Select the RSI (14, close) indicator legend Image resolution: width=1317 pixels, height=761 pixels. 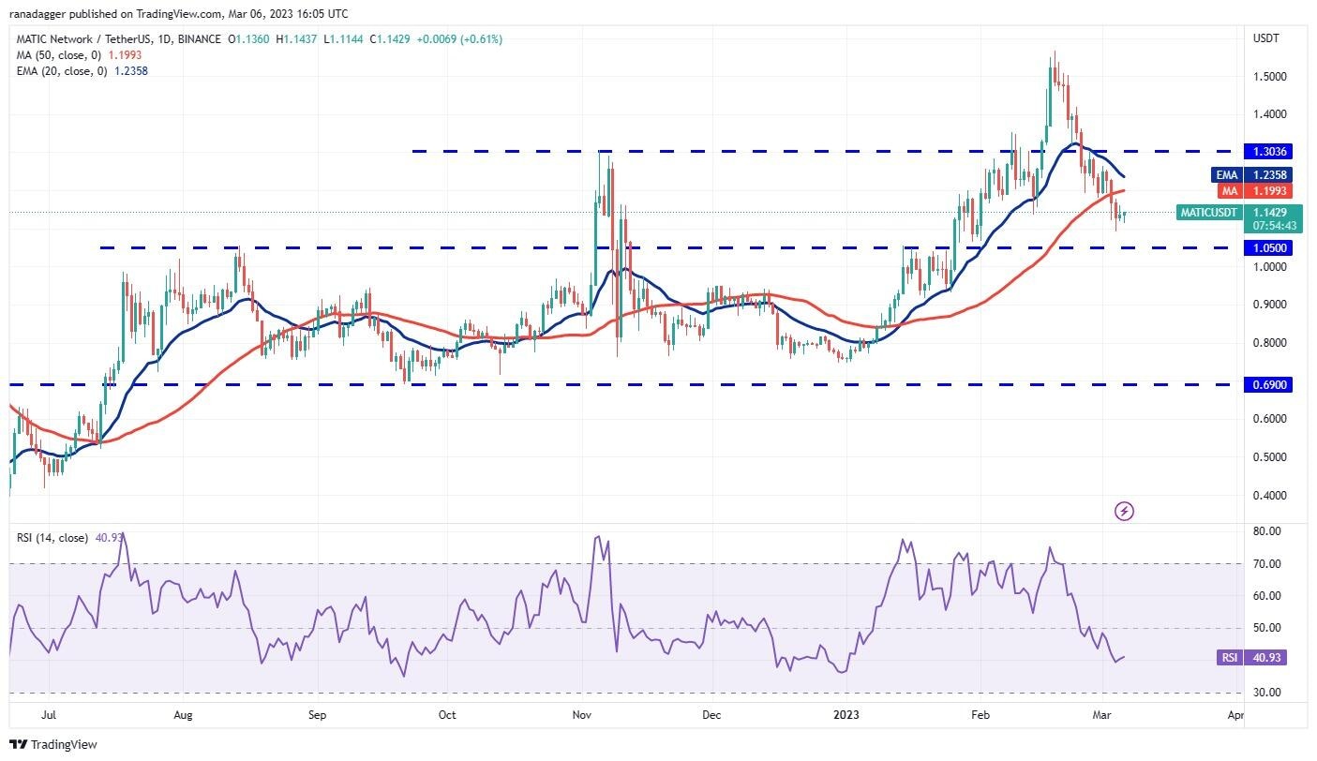coord(52,538)
